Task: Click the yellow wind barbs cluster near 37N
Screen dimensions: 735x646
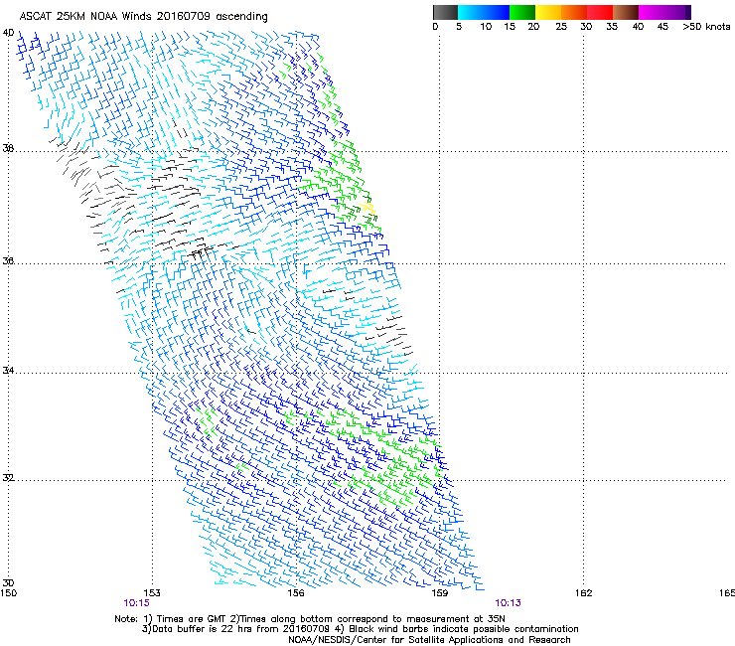Action: tap(368, 208)
